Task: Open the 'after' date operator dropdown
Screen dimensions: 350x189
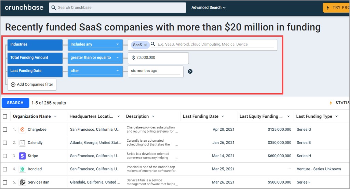Action: tap(95, 71)
